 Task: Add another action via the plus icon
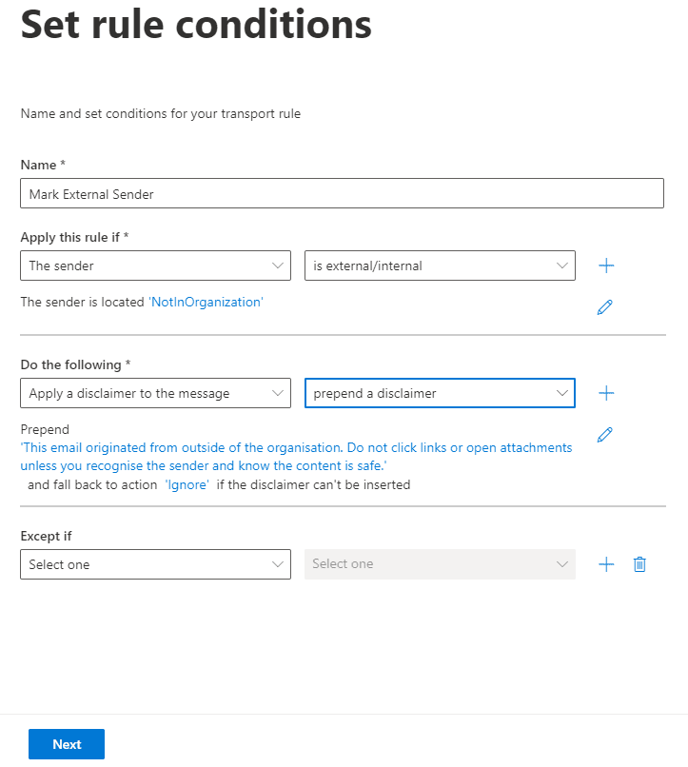click(x=606, y=393)
